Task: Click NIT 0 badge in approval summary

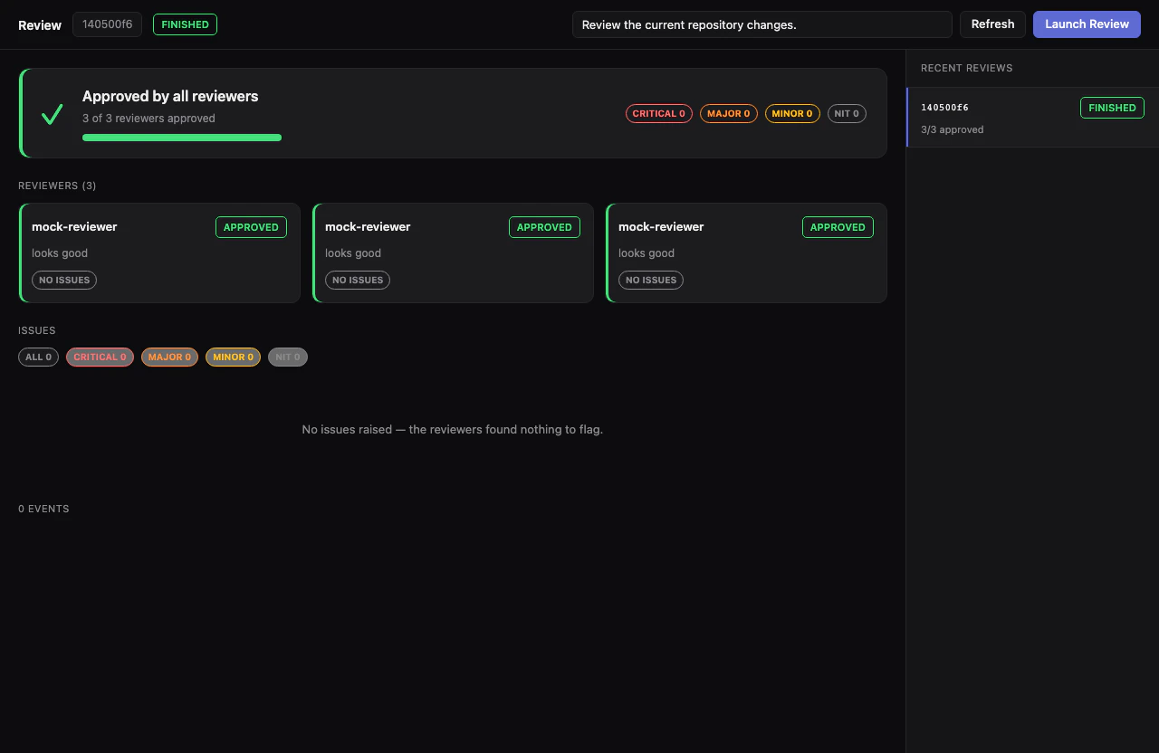Action: coord(847,113)
